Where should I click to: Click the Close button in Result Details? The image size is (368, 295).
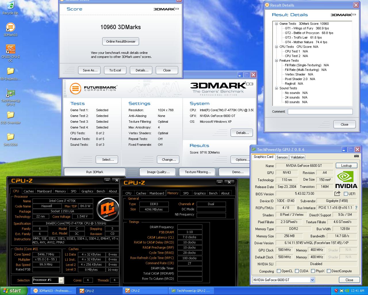344,124
